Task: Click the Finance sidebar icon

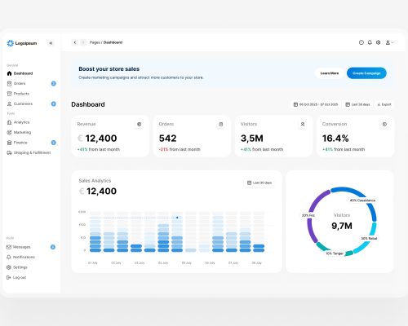Action: (x=9, y=143)
